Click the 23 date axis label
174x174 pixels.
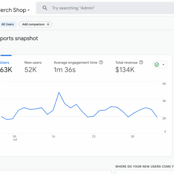coord(93,136)
